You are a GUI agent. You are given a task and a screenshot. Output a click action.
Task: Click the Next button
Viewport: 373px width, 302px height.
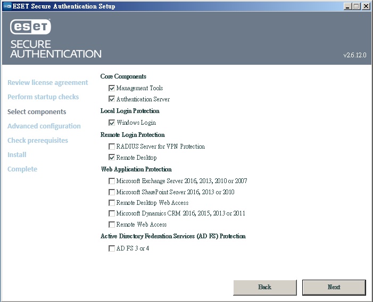coord(334,287)
